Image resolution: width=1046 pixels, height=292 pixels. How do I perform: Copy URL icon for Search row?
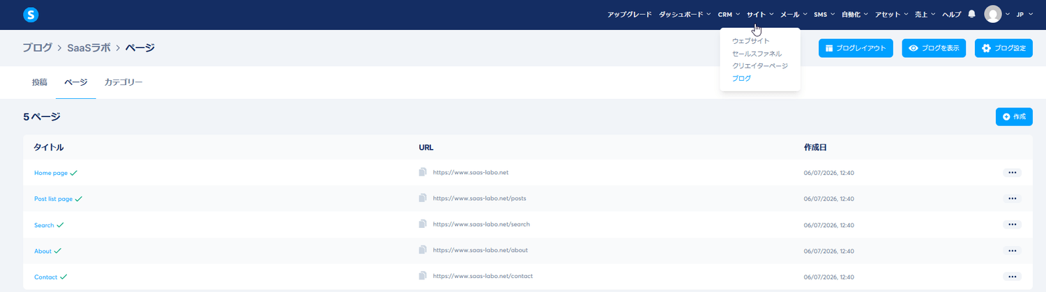coord(423,224)
